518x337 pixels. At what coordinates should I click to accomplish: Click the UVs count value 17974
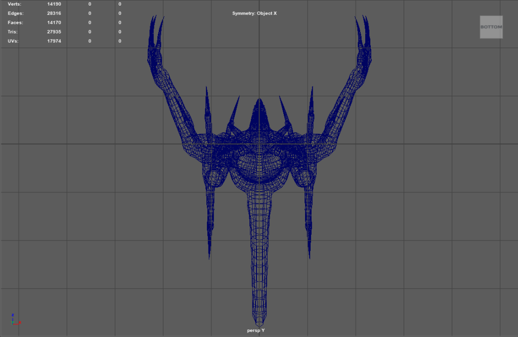click(x=54, y=41)
